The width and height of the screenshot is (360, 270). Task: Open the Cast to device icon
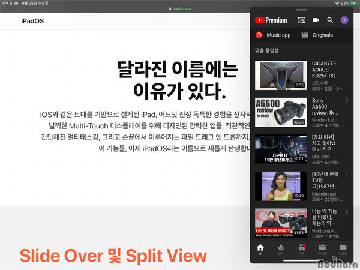coord(302,20)
